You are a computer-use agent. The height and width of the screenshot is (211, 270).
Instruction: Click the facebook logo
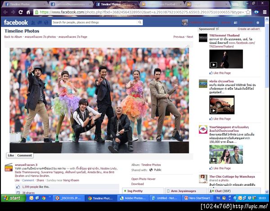16,22
